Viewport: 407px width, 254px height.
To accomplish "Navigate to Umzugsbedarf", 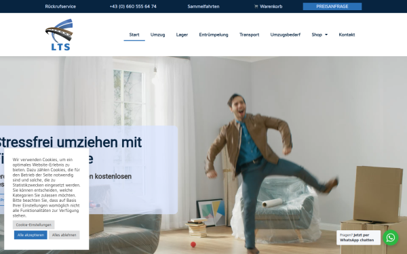I will 286,35.
